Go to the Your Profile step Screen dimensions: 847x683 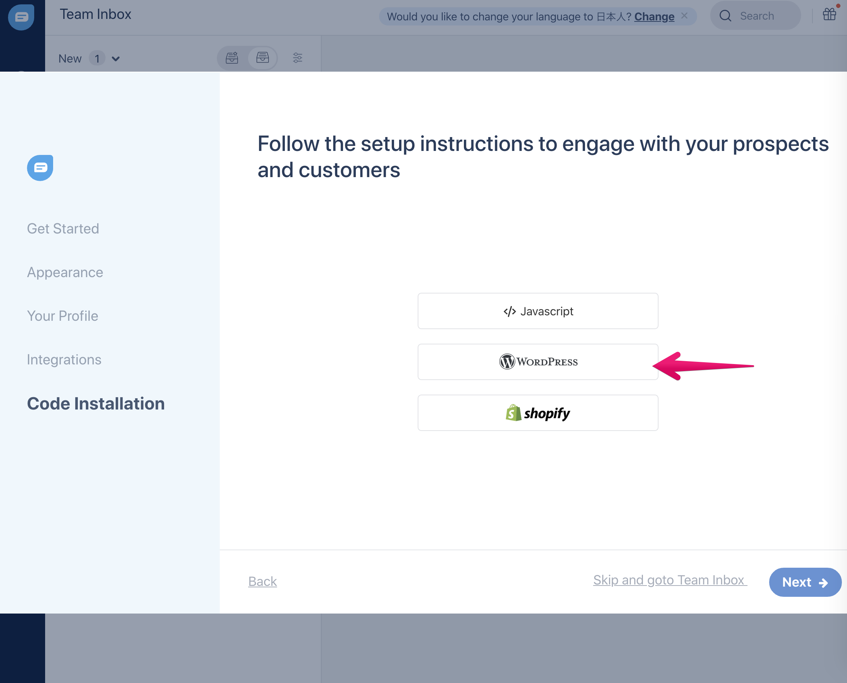coord(62,316)
